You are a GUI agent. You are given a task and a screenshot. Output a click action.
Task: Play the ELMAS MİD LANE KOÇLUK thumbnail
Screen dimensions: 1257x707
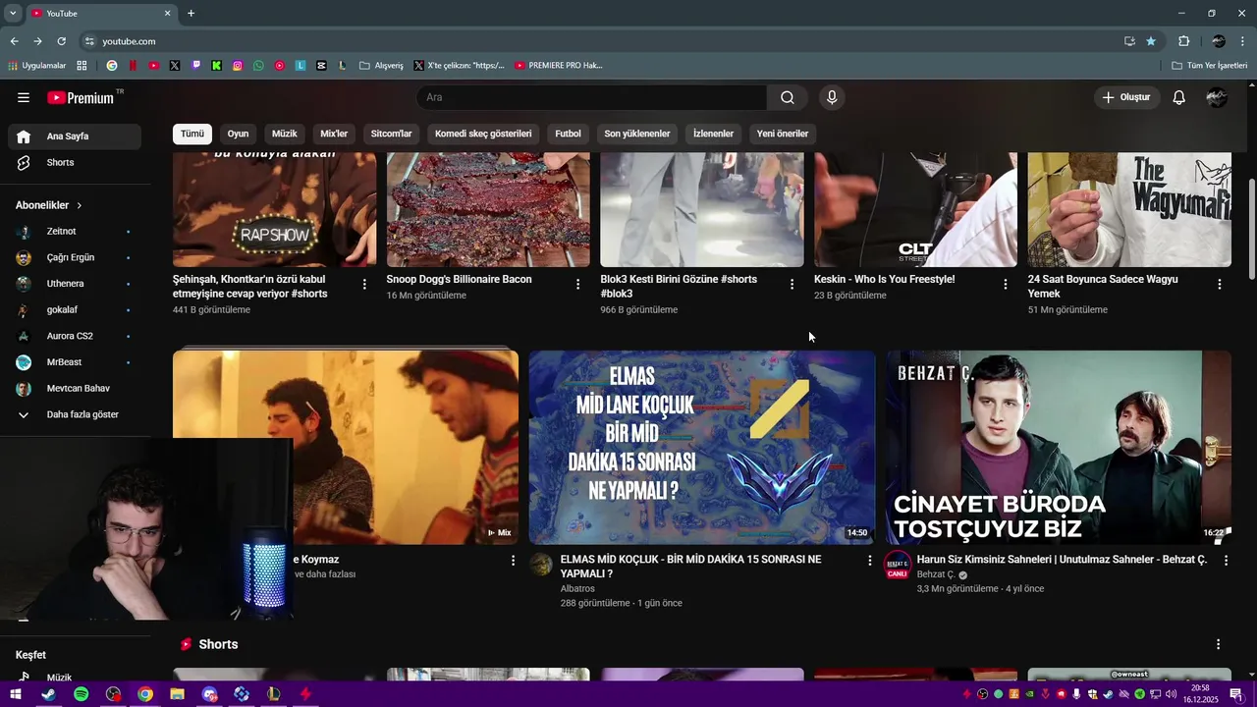702,447
